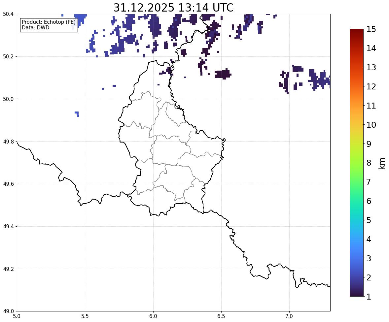389x322 pixels.
Task: Click the colorbar tick label '11'
Action: pyautogui.click(x=371, y=106)
